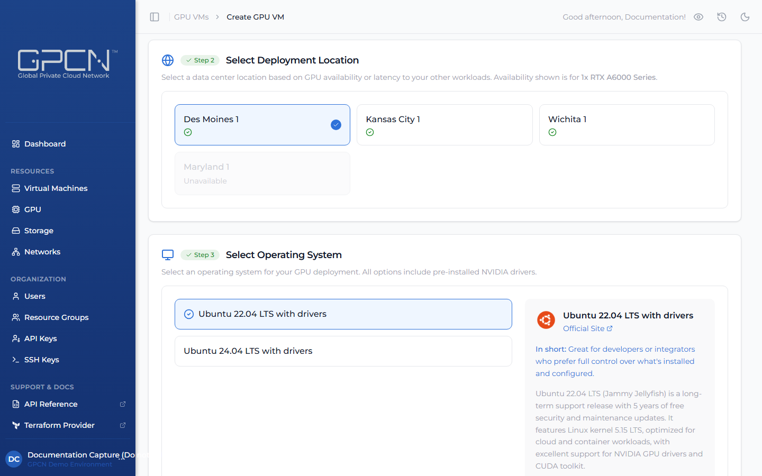The width and height of the screenshot is (762, 476).
Task: Click external-link icon beside Terraform Provider
Action: tap(123, 425)
